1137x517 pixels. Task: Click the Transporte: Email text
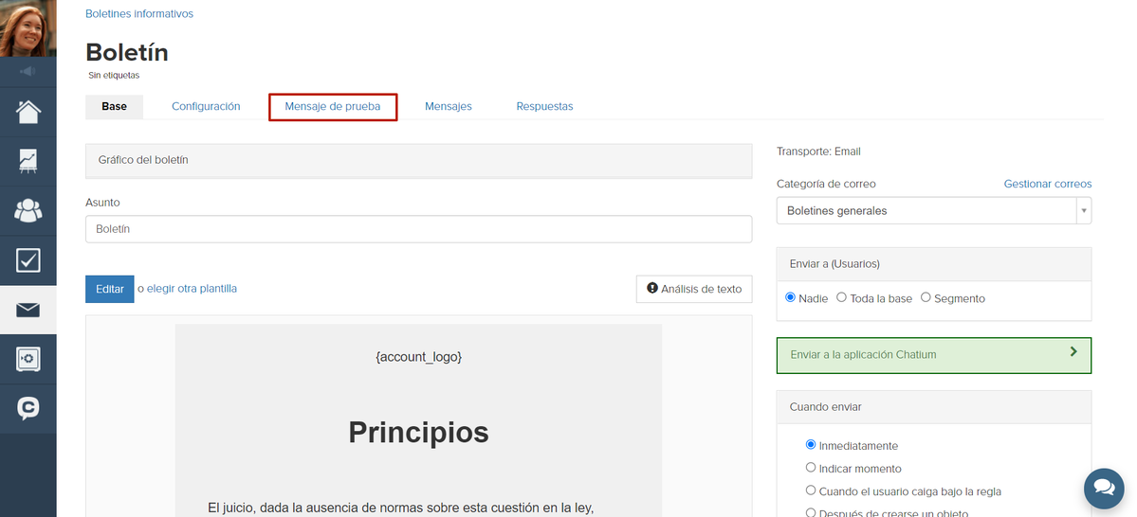tap(818, 152)
